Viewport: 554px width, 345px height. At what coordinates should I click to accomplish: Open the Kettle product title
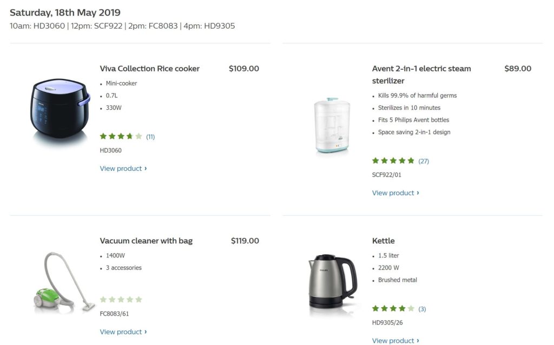383,241
